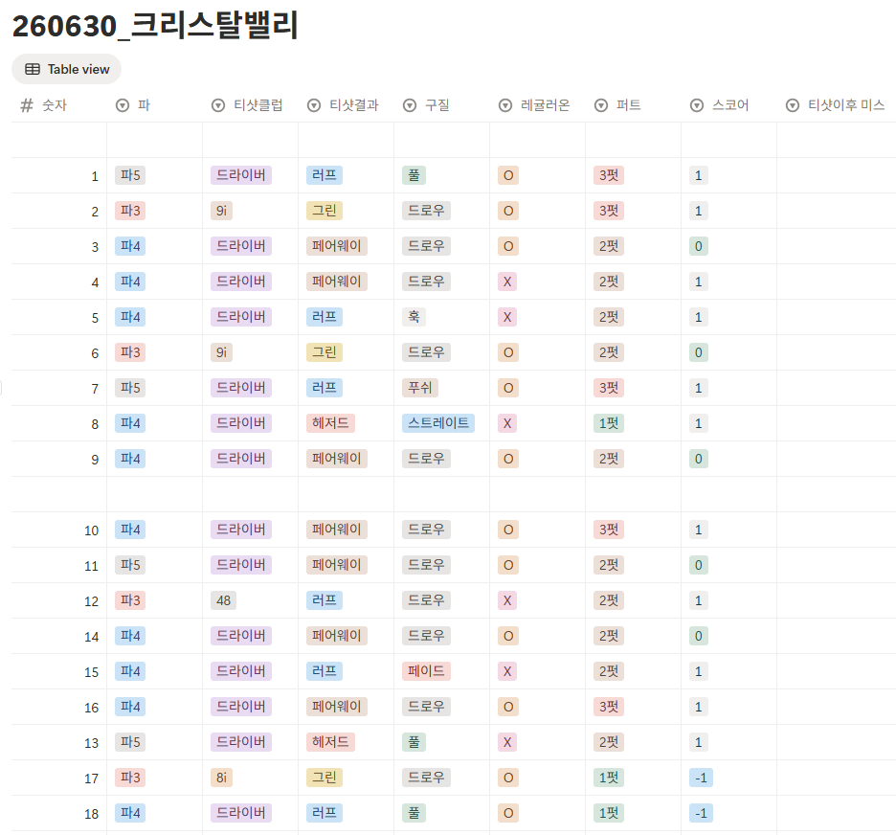Viewport: 896px width, 835px height.
Task: Click the table icon in Table view
Action: (33, 69)
